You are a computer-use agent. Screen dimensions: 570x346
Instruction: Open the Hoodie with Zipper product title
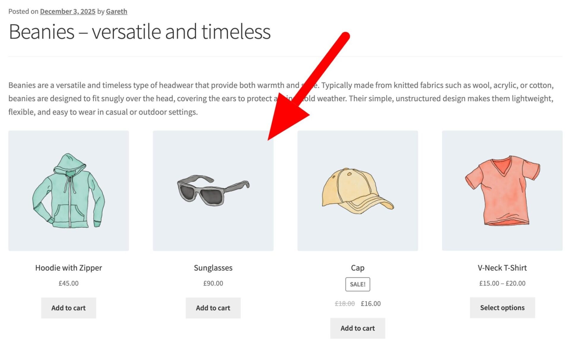coord(68,268)
